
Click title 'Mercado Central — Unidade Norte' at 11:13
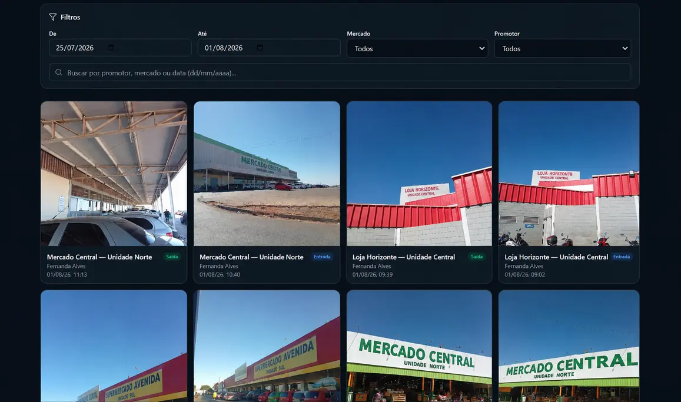(99, 257)
